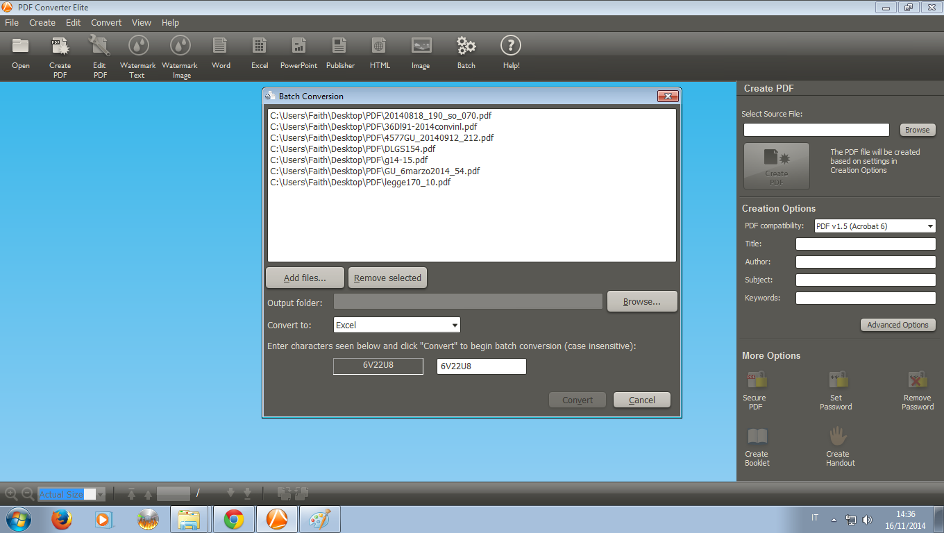Click the Select Source File text field
Image resolution: width=944 pixels, height=533 pixels.
click(x=816, y=130)
